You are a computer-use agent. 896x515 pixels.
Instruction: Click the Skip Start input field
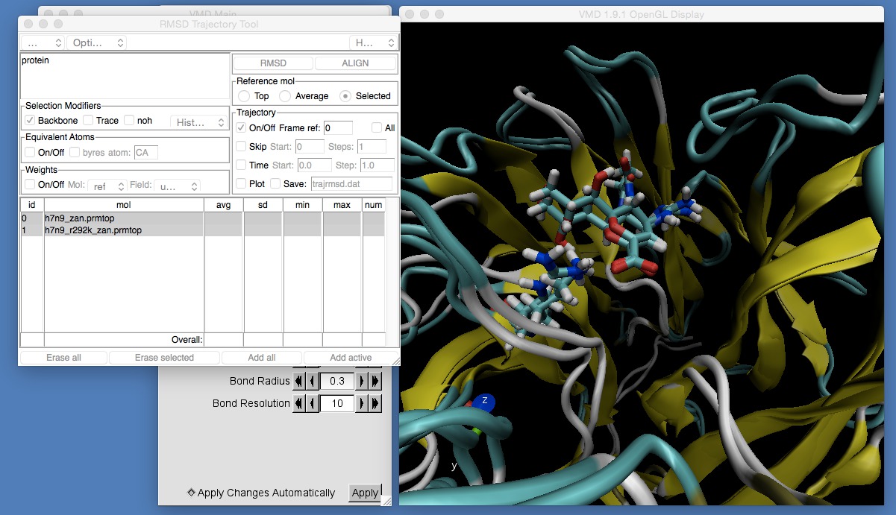[310, 147]
